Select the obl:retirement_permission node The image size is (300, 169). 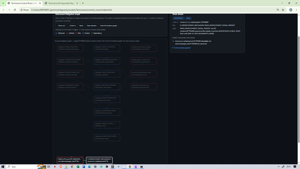(107, 112)
